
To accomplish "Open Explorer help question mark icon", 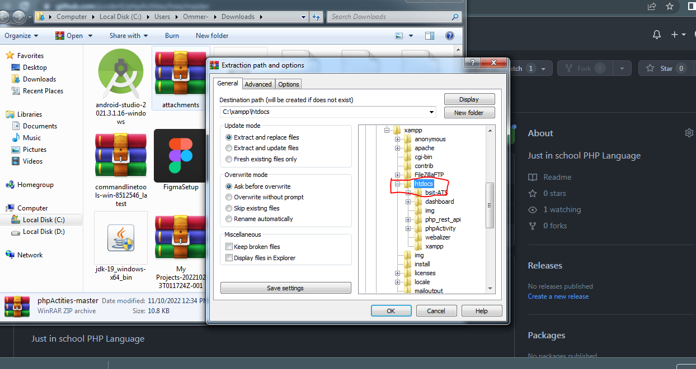I will pyautogui.click(x=449, y=36).
